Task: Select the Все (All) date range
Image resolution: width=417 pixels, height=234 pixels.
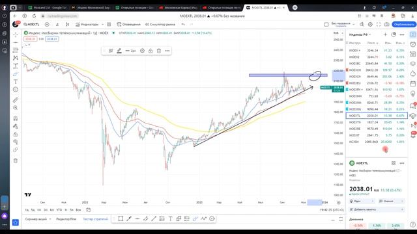Action: pos(78,210)
